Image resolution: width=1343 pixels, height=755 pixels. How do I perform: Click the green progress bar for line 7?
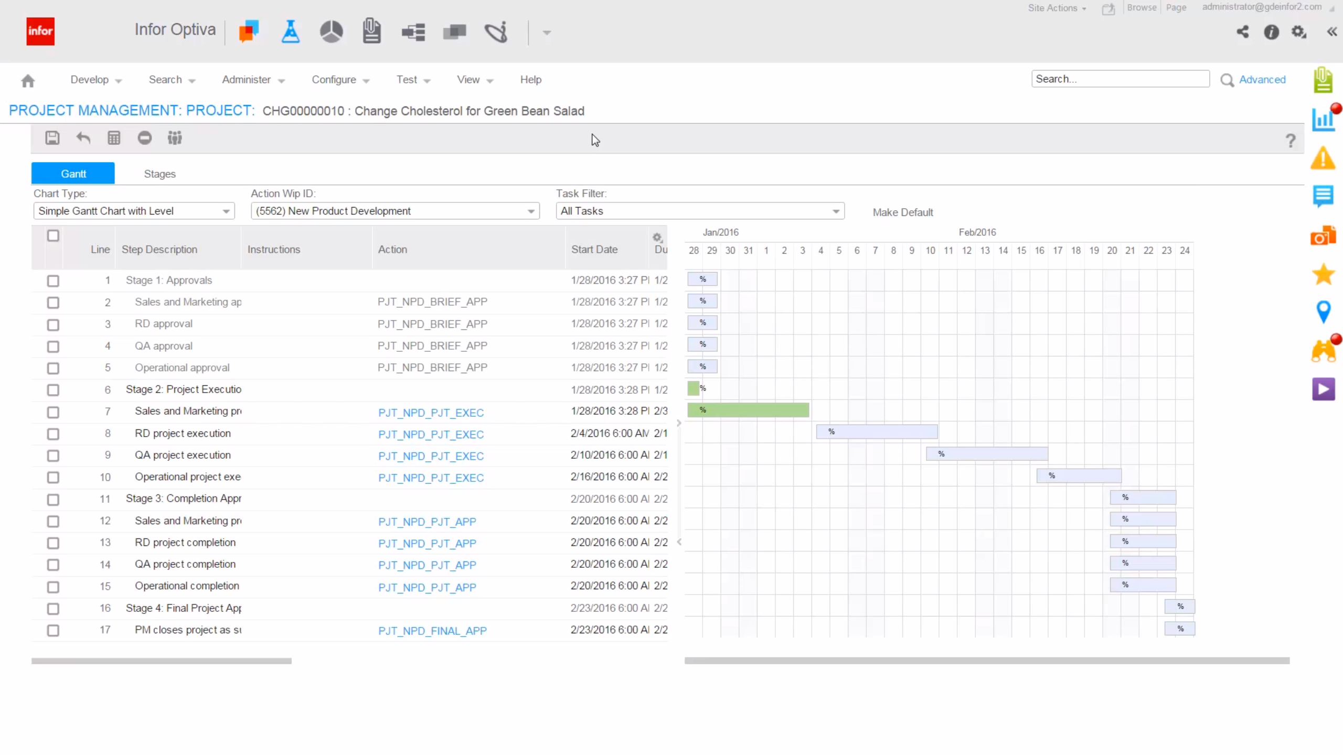pyautogui.click(x=755, y=410)
